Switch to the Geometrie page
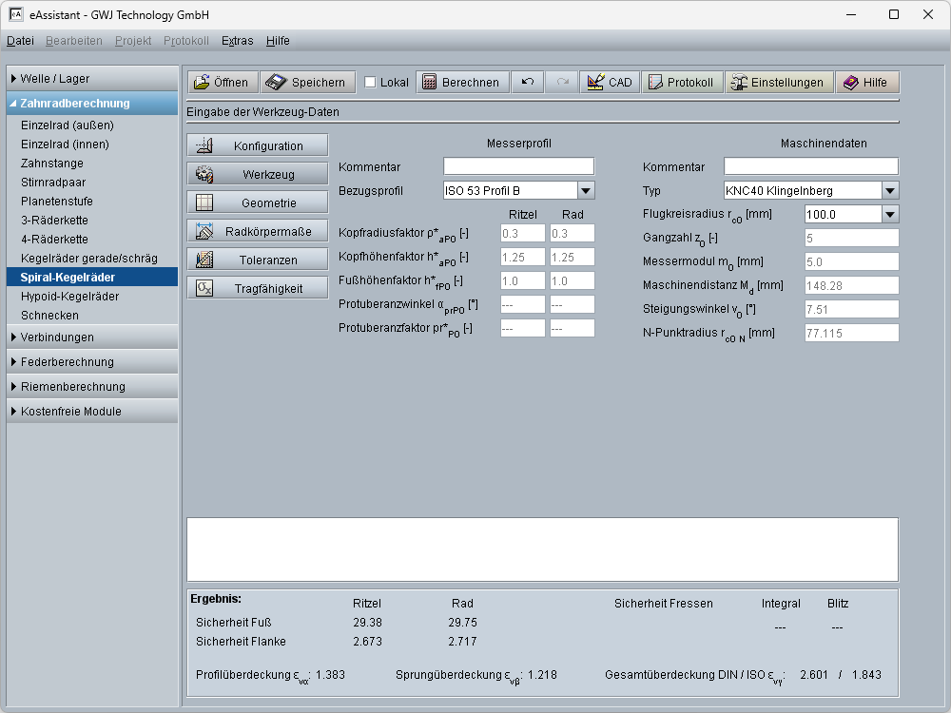 click(x=258, y=203)
